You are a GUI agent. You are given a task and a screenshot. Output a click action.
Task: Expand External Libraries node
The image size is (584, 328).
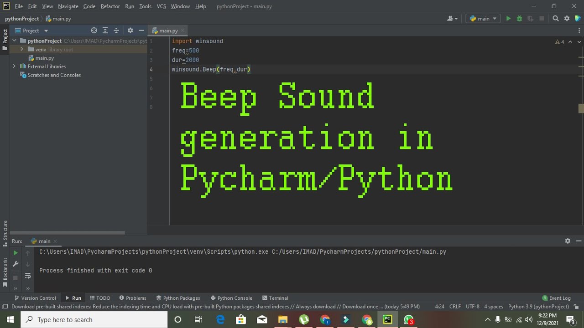pos(15,67)
